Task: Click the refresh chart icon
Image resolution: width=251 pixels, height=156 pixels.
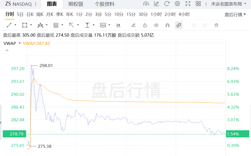Action: point(167,4)
